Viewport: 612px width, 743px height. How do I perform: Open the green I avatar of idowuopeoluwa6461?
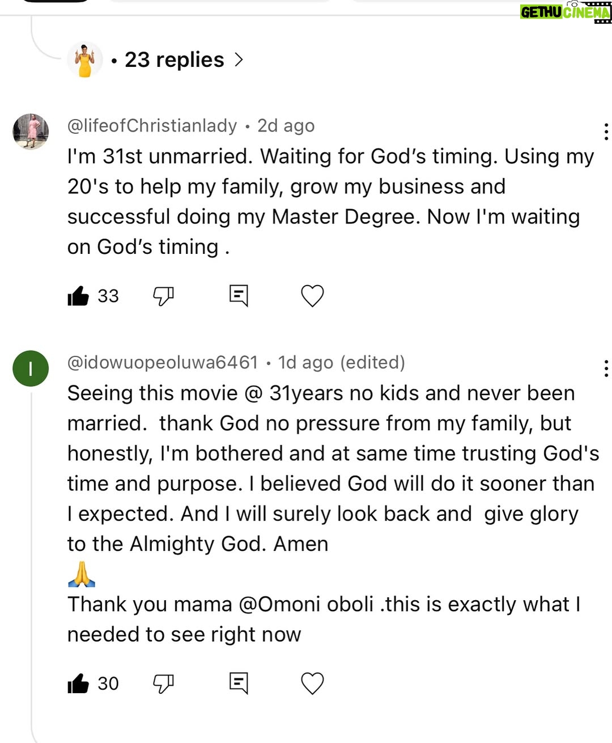coord(31,368)
